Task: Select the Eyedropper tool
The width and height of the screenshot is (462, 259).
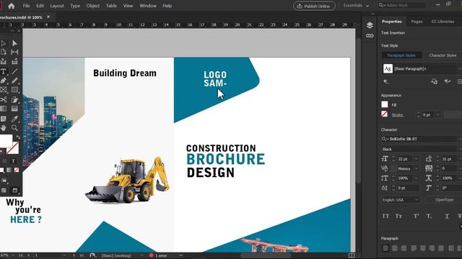Action: click(x=14, y=119)
